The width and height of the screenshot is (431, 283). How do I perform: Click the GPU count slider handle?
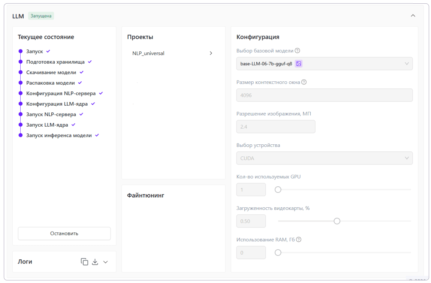[278, 190]
